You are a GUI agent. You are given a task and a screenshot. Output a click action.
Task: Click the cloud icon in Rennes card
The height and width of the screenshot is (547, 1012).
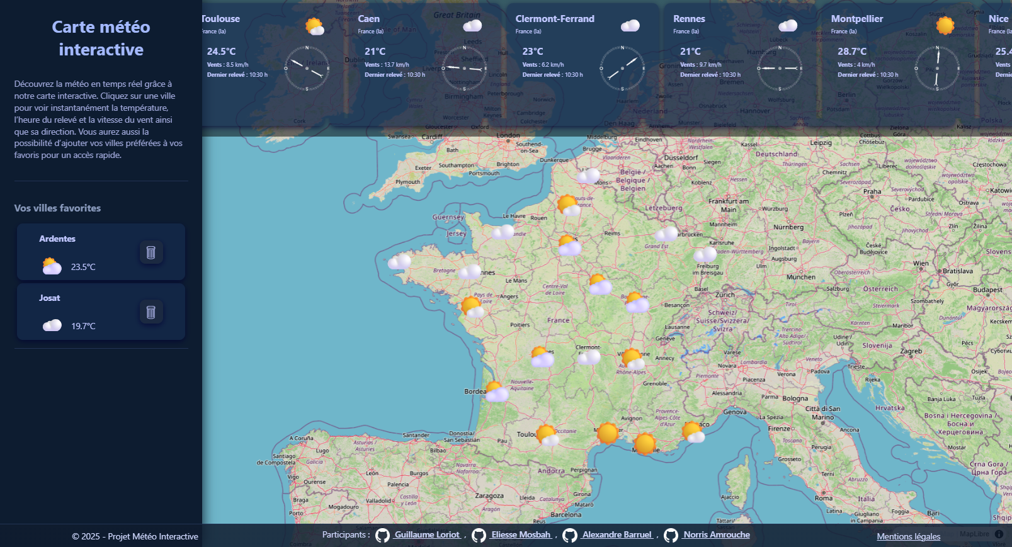788,25
